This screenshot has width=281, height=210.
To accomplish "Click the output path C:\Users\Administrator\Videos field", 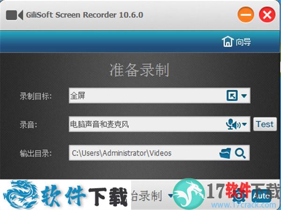I will tap(159, 153).
